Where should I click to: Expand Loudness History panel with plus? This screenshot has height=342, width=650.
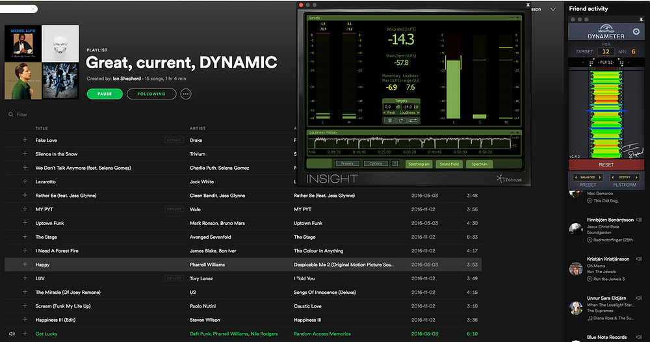point(517,132)
